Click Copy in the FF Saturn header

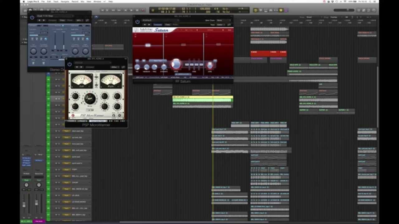pyautogui.click(x=168, y=24)
